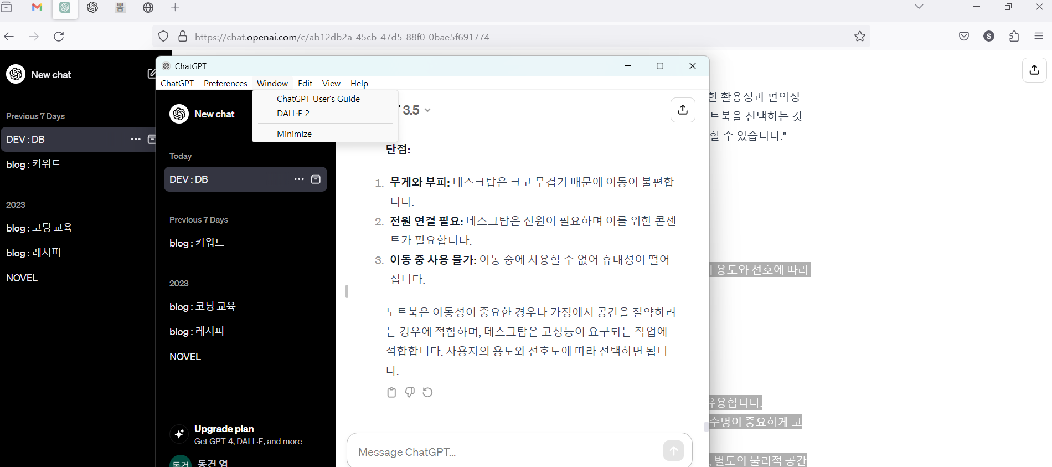Image resolution: width=1052 pixels, height=467 pixels.
Task: Click the shield tracking protection icon
Action: coord(163,37)
